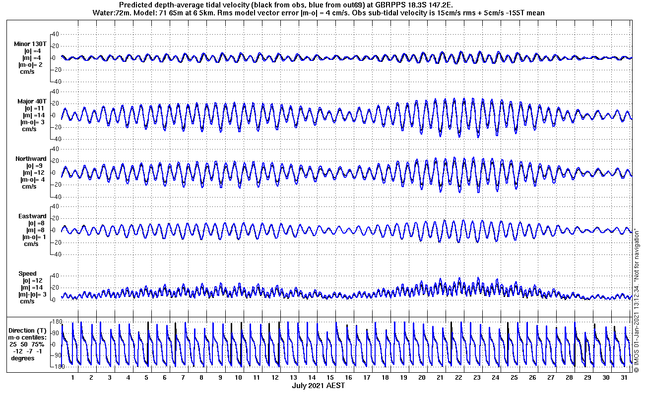This screenshot has width=645, height=396.
Task: Click day '17' on the date axis
Action: coord(367,377)
